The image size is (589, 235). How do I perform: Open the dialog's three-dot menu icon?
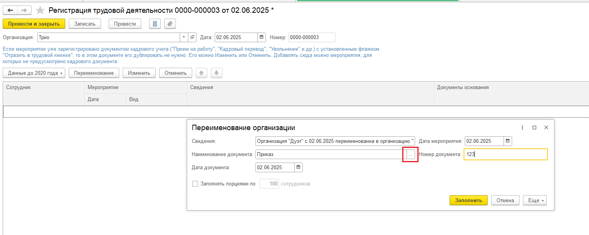click(523, 127)
